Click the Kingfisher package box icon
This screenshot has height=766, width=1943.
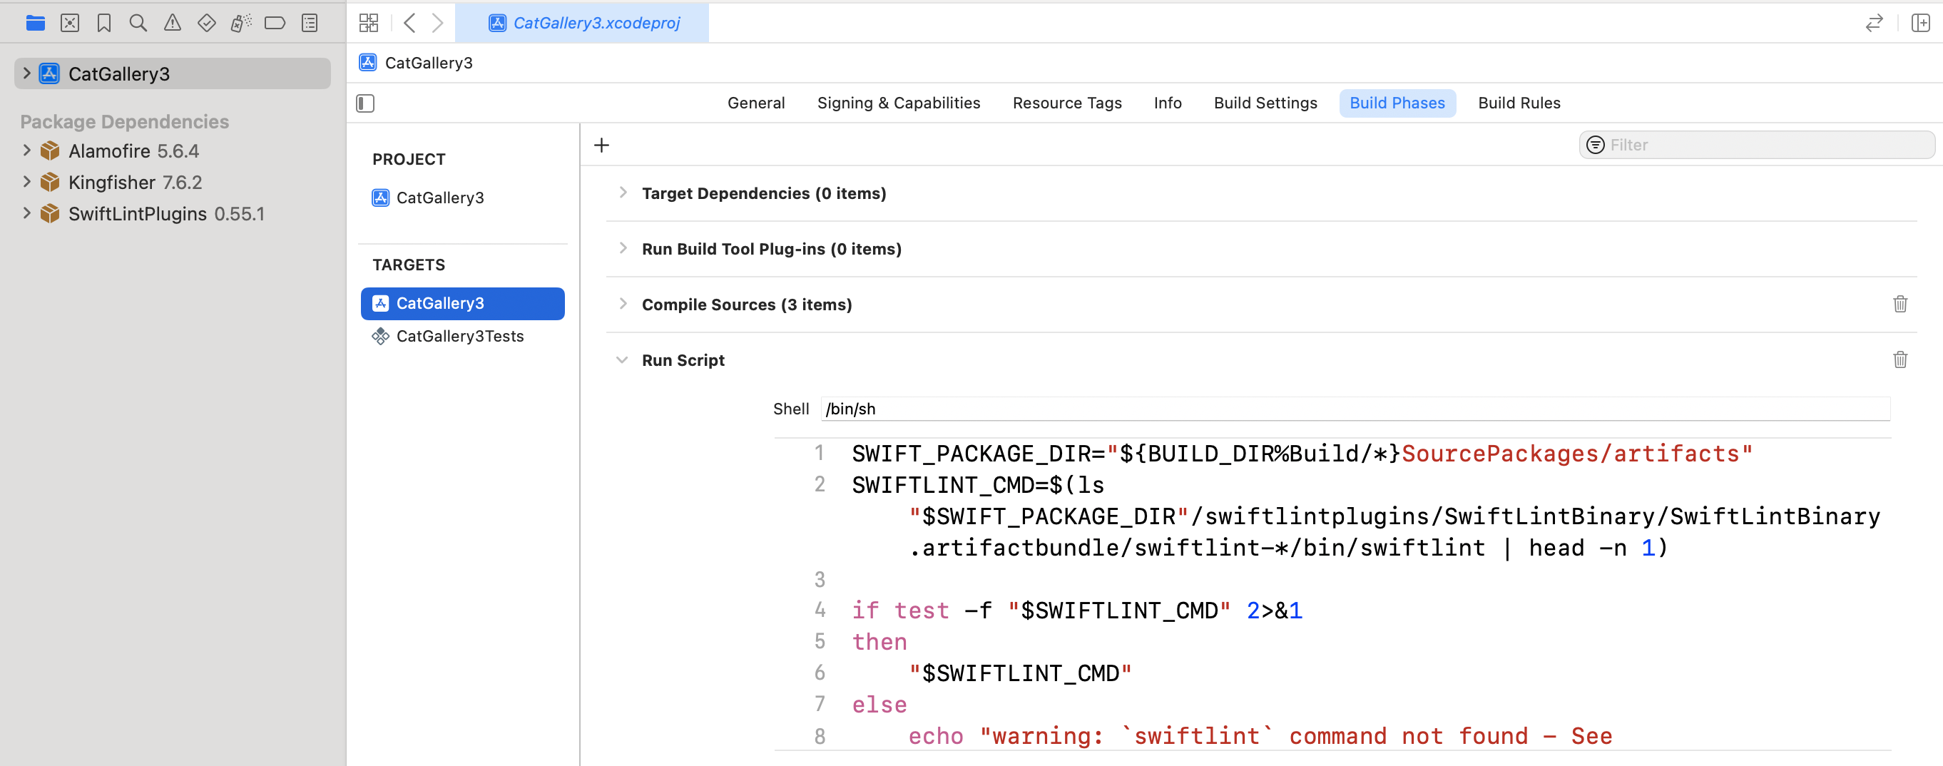tap(50, 183)
